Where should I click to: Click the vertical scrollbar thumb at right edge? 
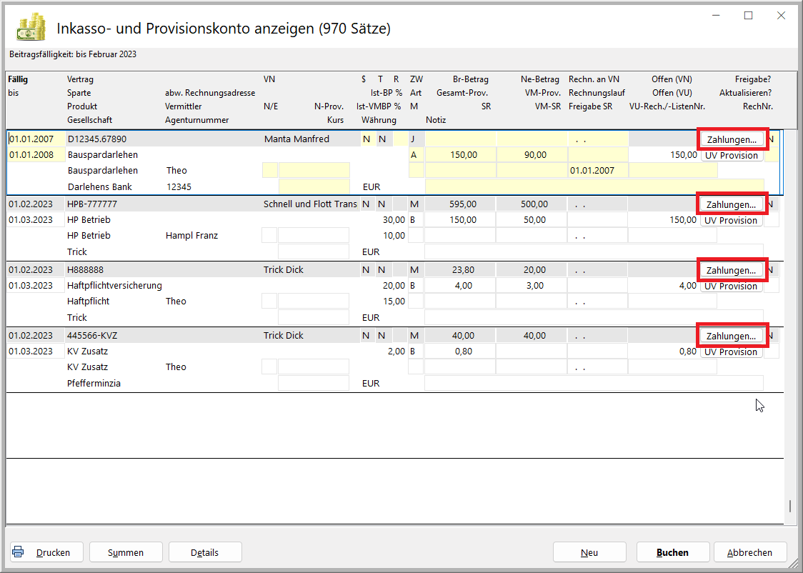[x=789, y=506]
